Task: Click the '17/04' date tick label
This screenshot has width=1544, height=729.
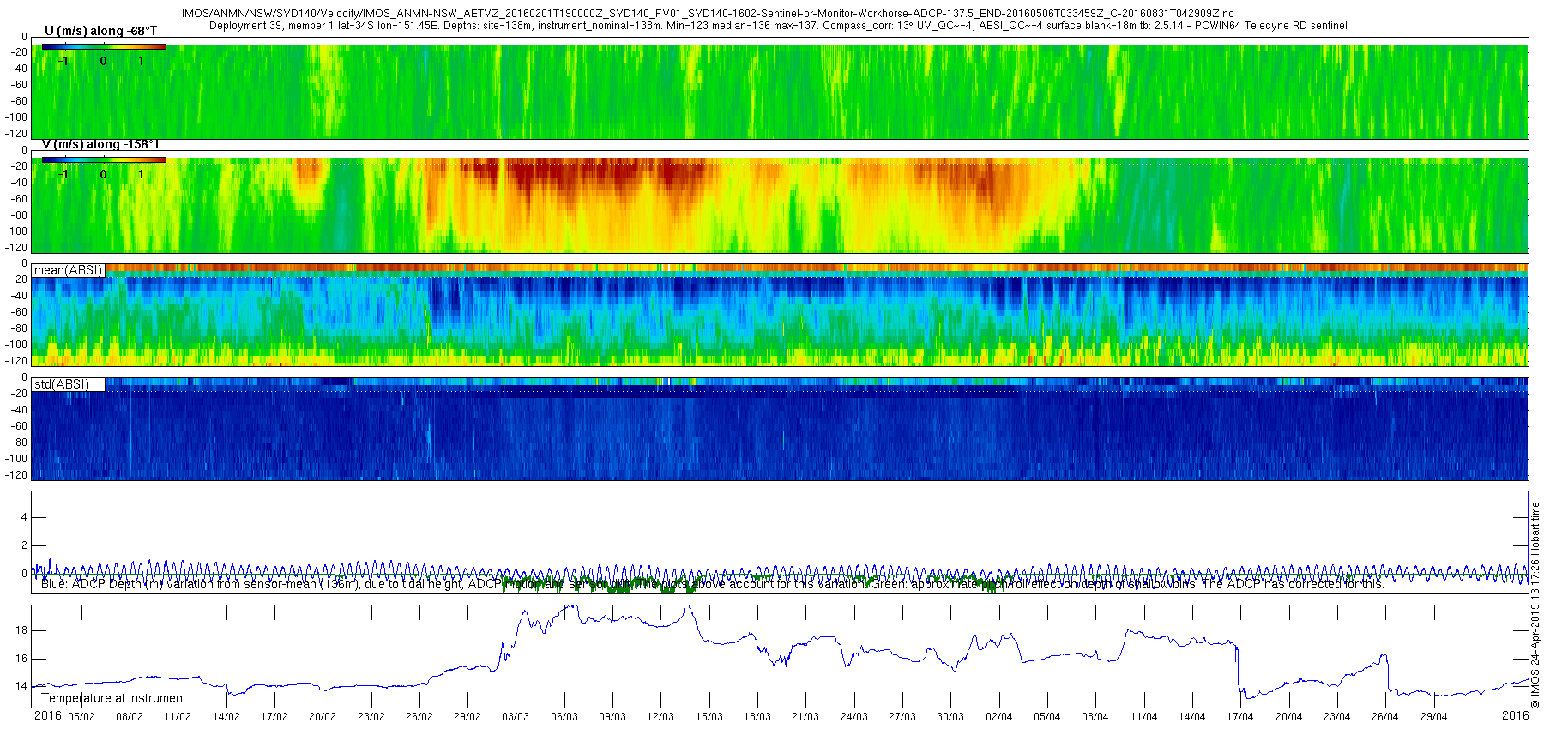Action: pos(1240,717)
